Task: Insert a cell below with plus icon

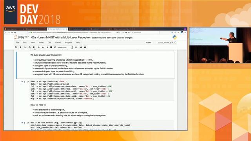Action: (20, 47)
